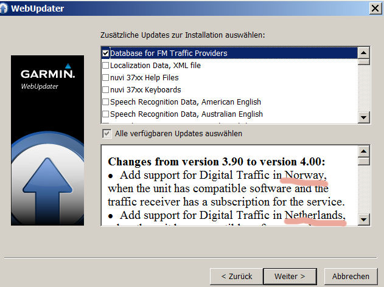Cancel using the Abbrechen button
The width and height of the screenshot is (384, 287).
point(350,276)
